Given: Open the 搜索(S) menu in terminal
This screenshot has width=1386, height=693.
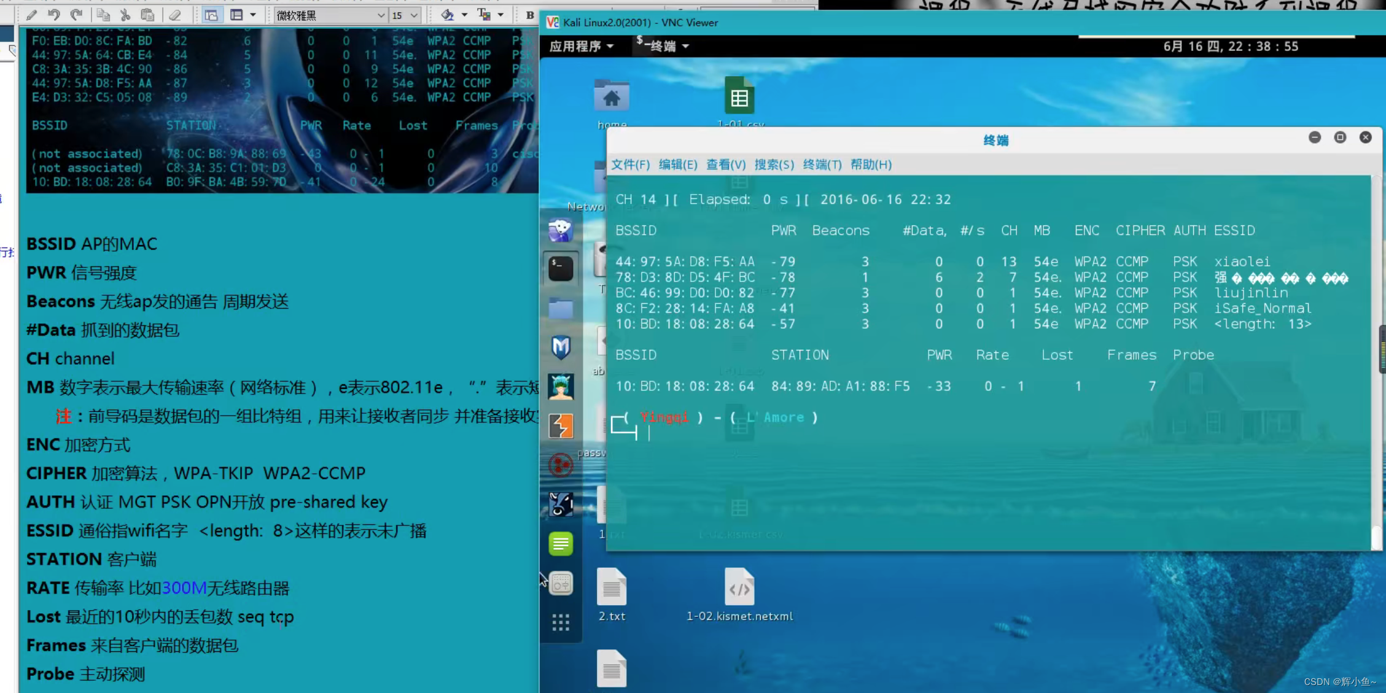Looking at the screenshot, I should click(x=774, y=165).
